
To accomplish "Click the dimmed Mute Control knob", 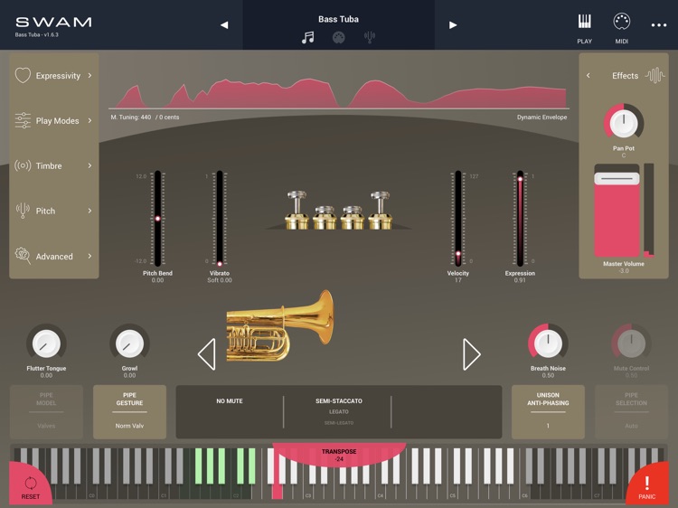I will coord(631,343).
